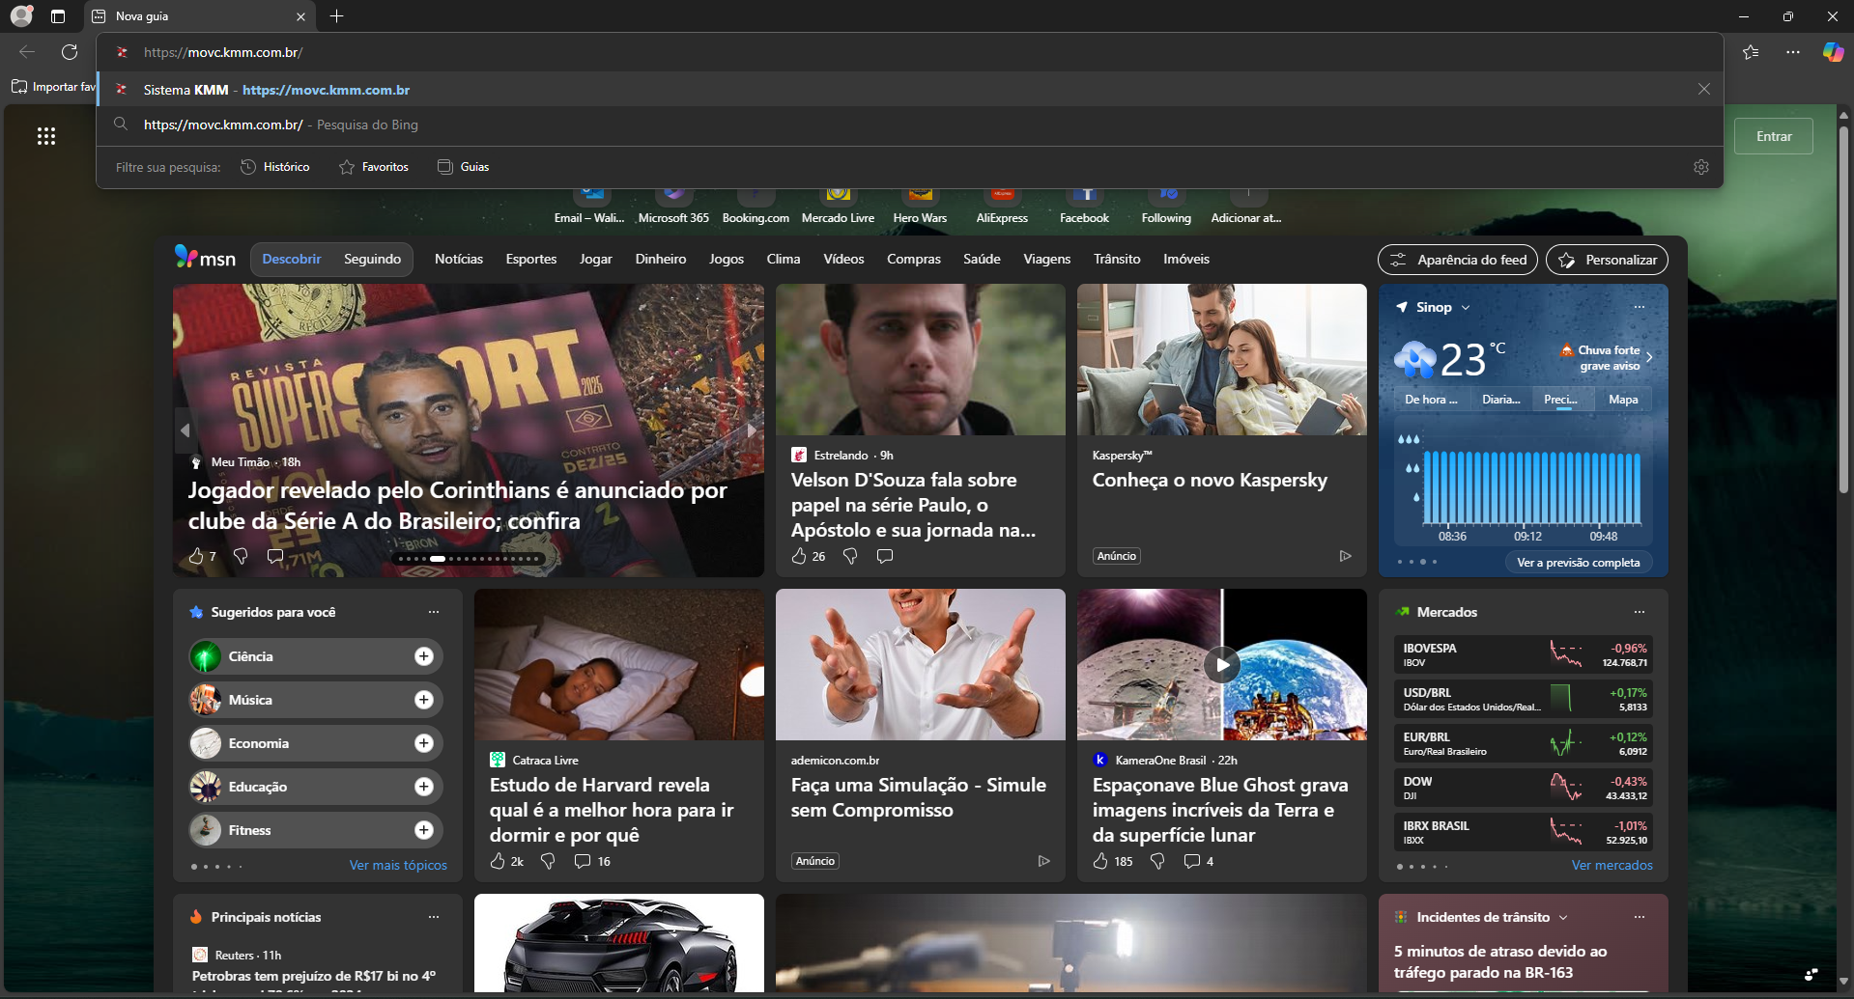Screen dimensions: 1854x999
Task: Like the Velson D'Souza article
Action: coord(799,556)
